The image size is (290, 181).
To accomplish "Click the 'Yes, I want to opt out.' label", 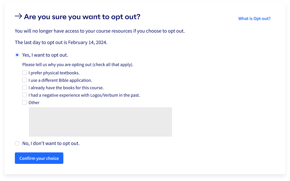I will tap(45, 55).
